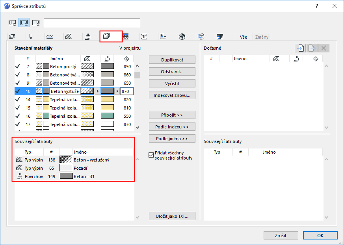Click the X clear icon in Dočasné panel
Screen dimensions: 344x245
324,48
